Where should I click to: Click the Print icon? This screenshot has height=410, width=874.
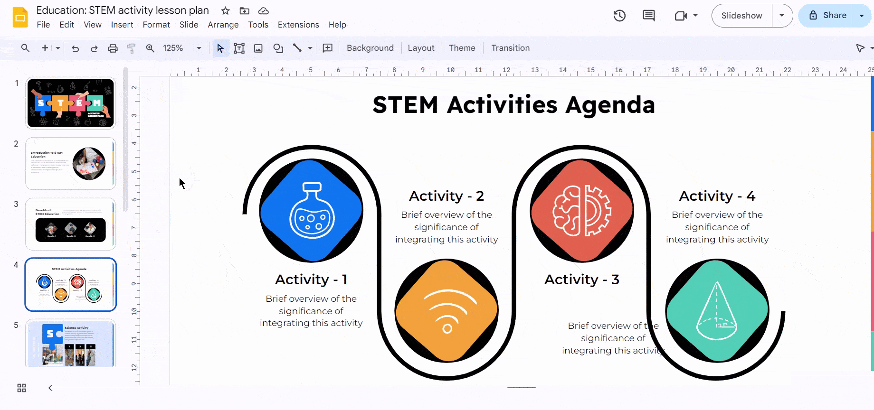pyautogui.click(x=113, y=48)
